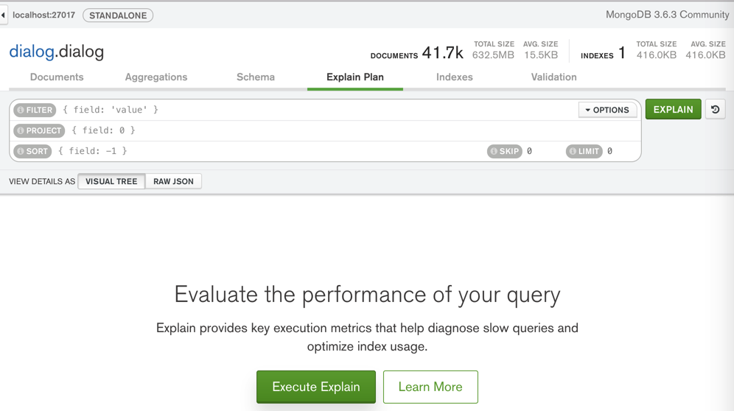Click the 'Evaluate the performance of your query' heading
The width and height of the screenshot is (734, 411).
coord(368,295)
